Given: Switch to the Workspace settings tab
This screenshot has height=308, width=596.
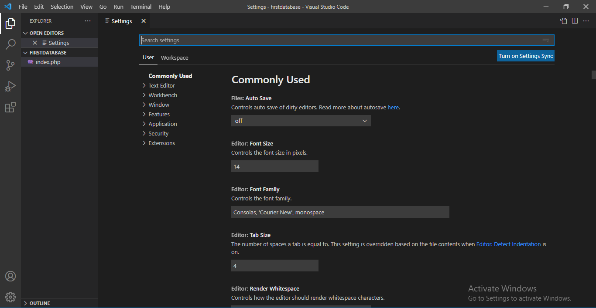Looking at the screenshot, I should (175, 58).
